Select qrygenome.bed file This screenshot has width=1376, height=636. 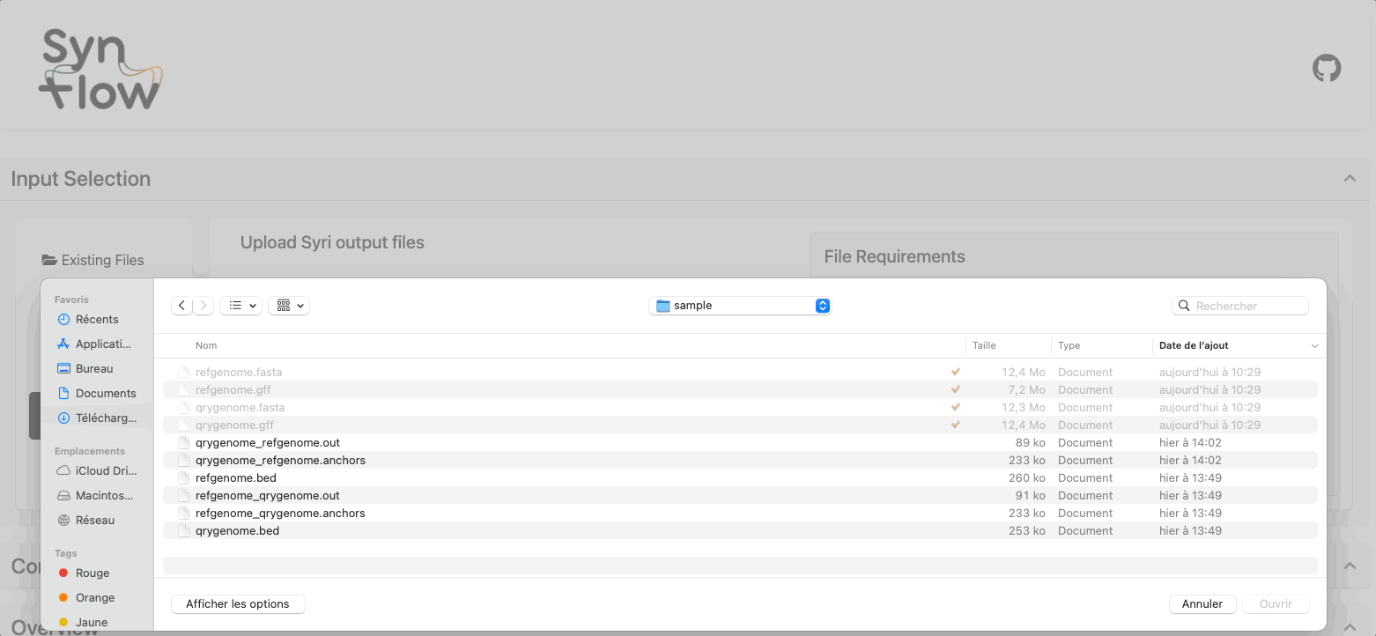(x=740, y=530)
